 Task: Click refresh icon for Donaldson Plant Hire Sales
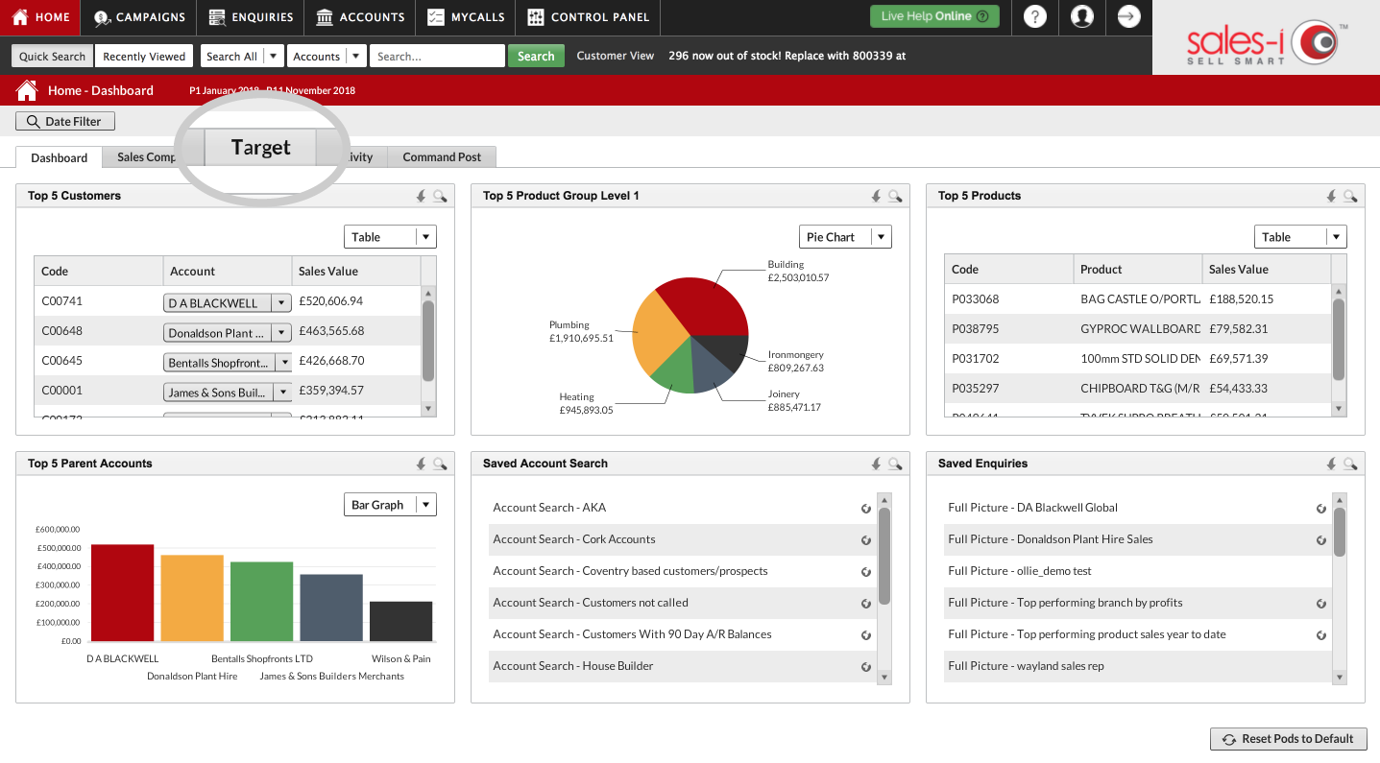tap(1321, 540)
